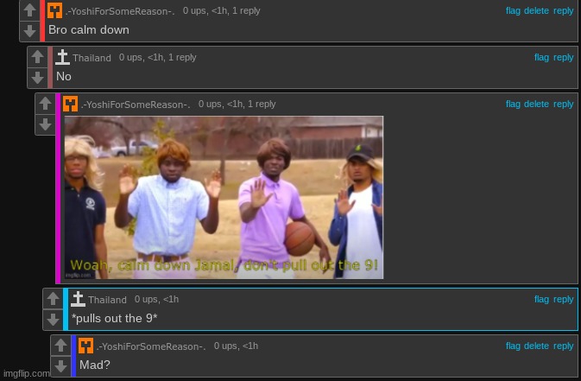Downvote the calm down Jamal GIF comment
Image resolution: width=581 pixels, height=381 pixels.
click(45, 124)
